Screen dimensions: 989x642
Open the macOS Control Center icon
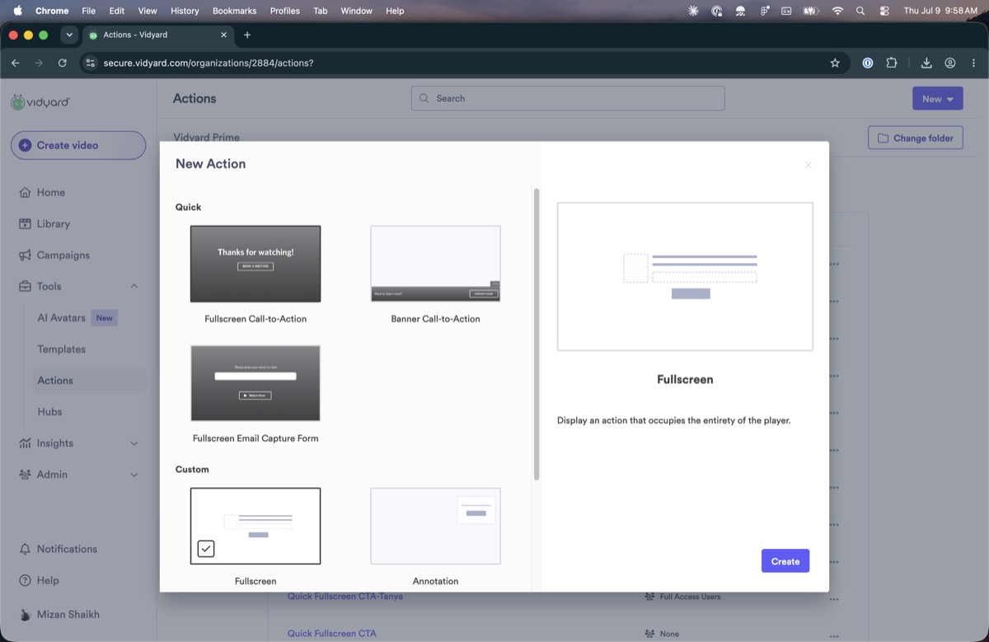(884, 11)
